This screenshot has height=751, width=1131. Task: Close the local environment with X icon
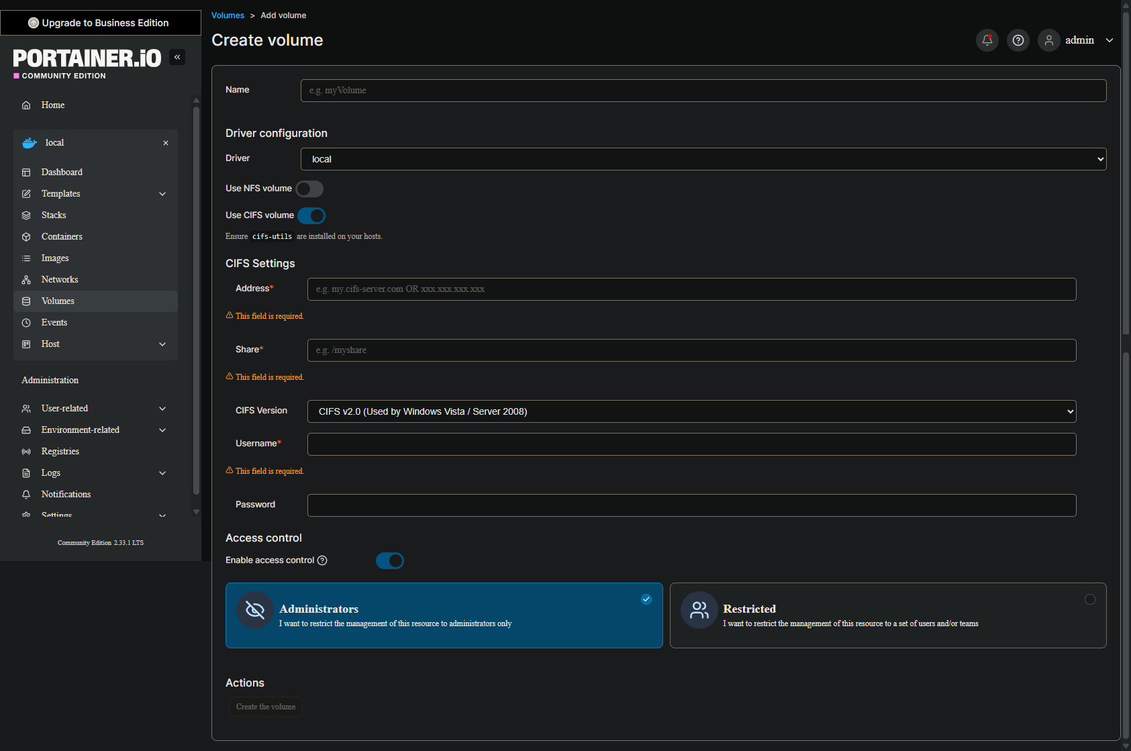(x=166, y=143)
